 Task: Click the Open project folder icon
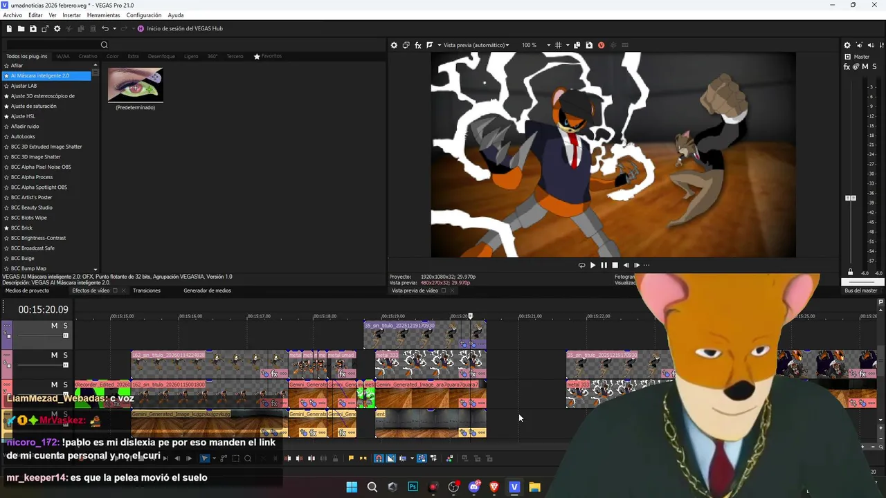click(21, 28)
